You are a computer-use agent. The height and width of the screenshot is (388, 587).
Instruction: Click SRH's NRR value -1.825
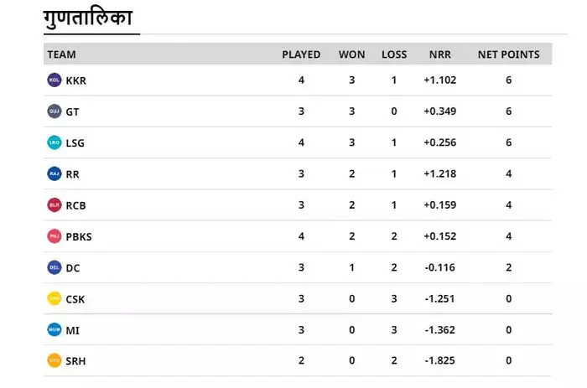pos(439,361)
